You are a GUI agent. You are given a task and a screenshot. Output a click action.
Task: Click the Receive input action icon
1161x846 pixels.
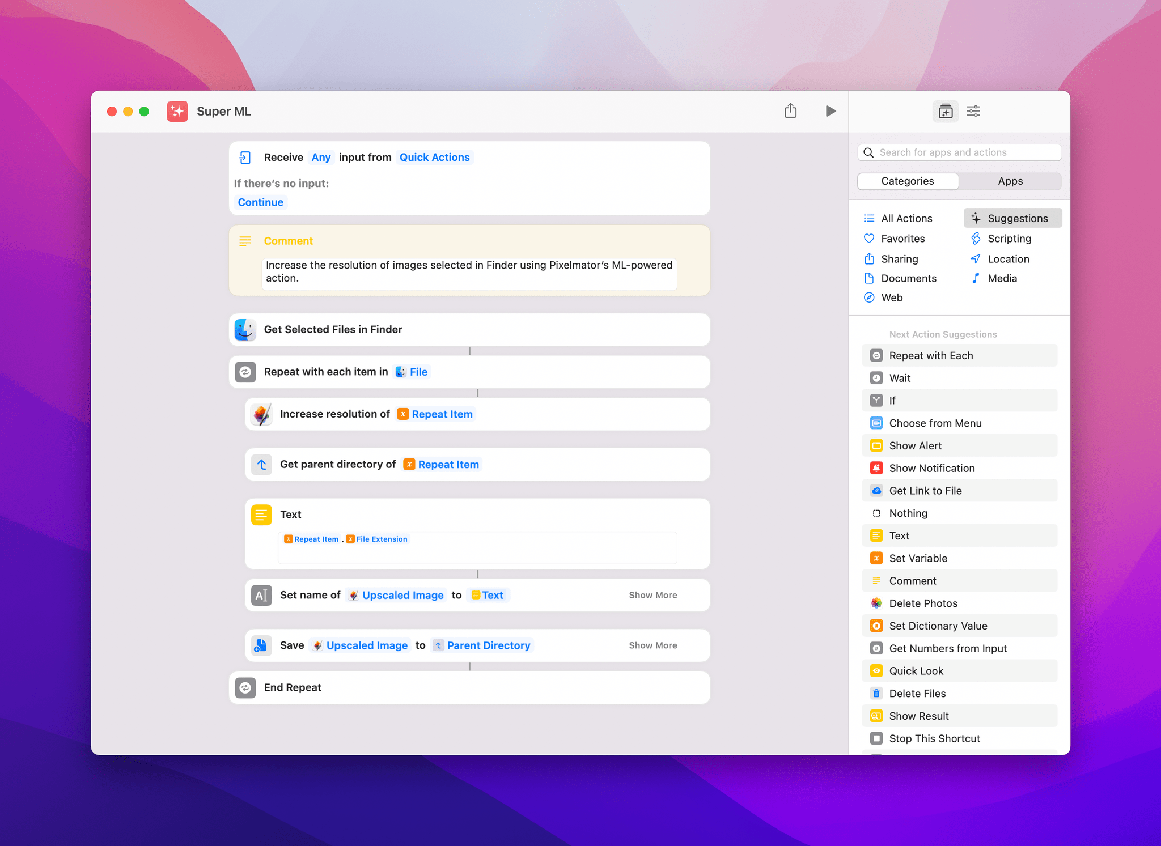tap(245, 158)
